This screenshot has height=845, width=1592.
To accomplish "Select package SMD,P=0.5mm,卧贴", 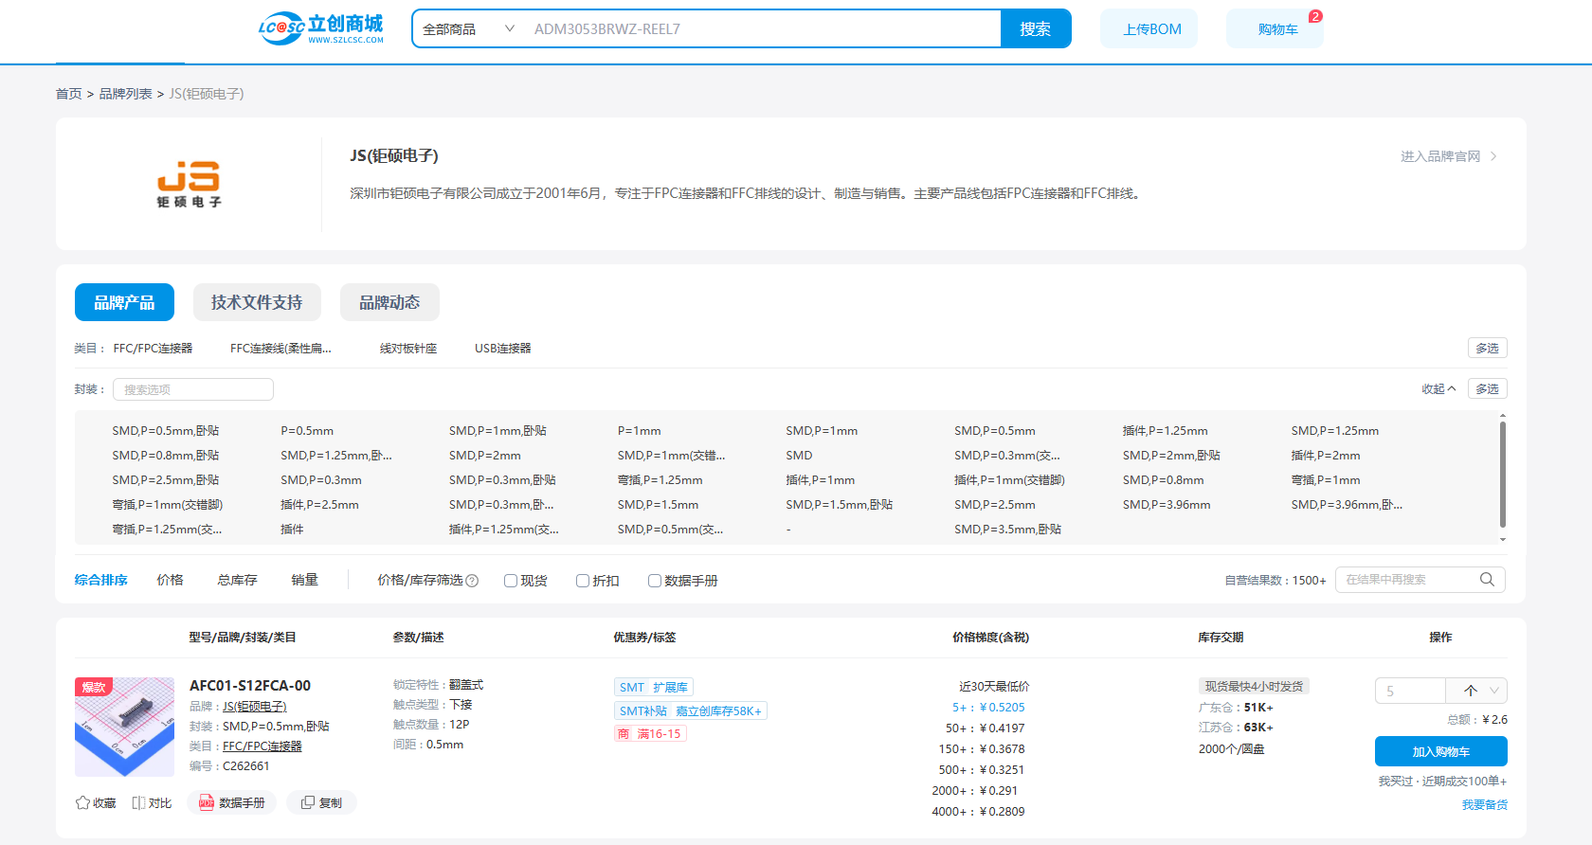I will coord(165,431).
